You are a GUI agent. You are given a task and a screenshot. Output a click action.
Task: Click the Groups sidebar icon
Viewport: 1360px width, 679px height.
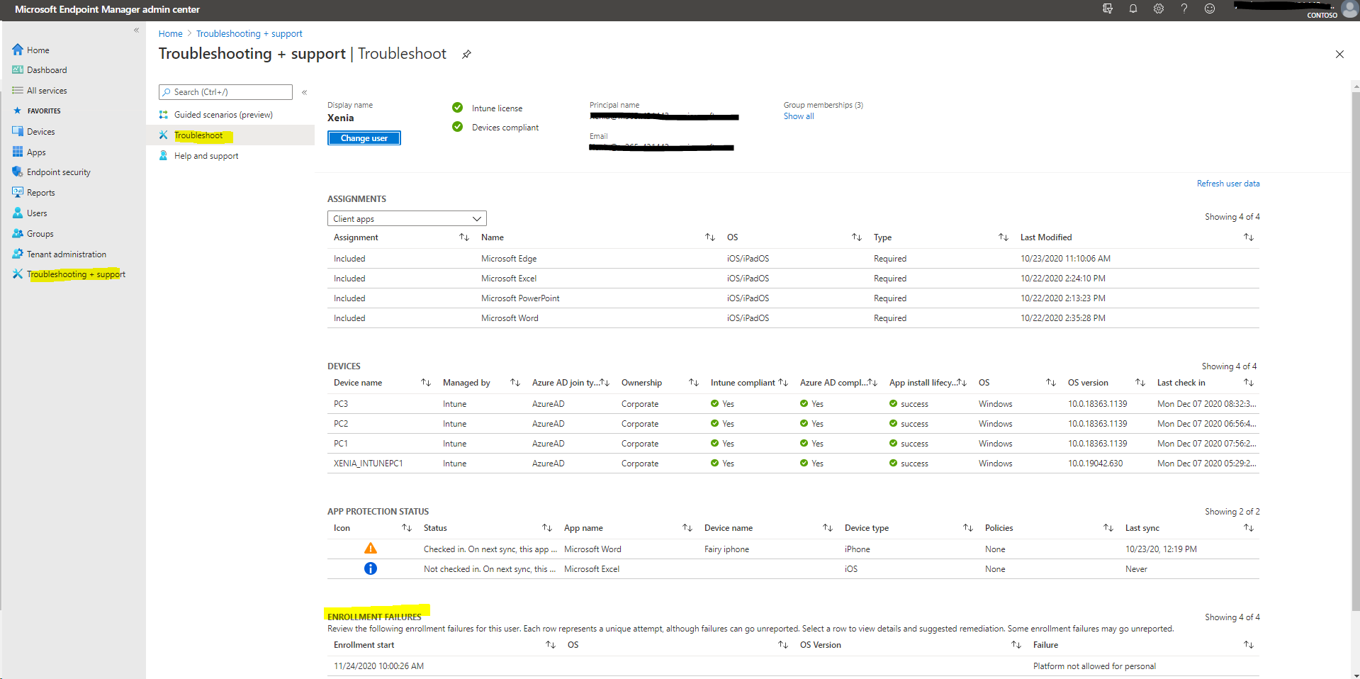coord(18,233)
